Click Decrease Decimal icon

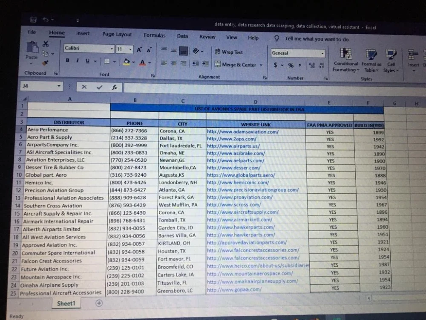322,66
